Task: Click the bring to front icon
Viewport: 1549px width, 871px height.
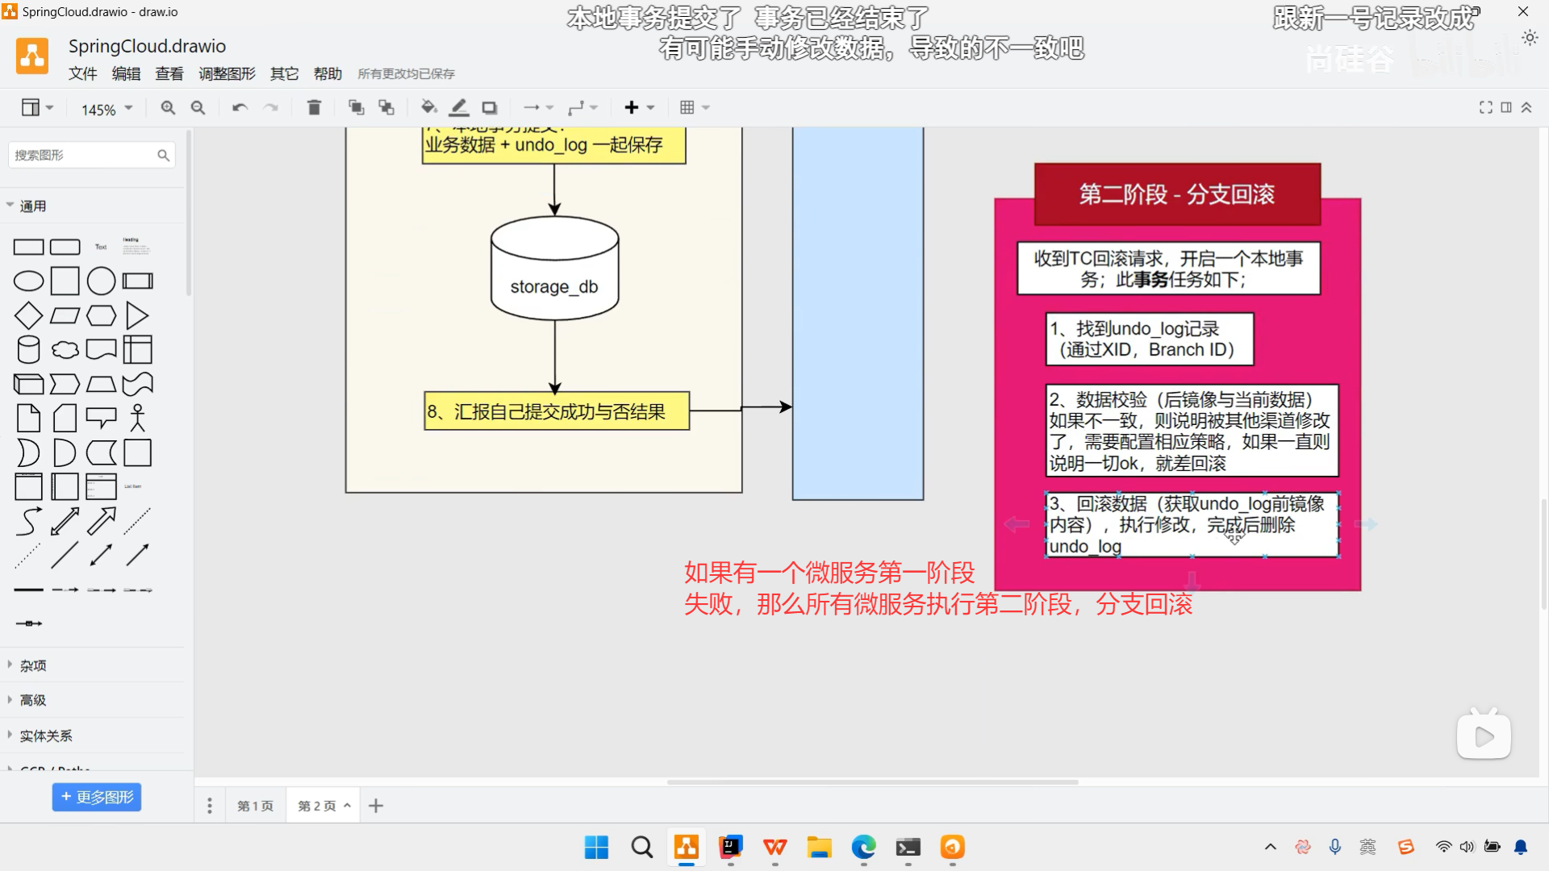Action: tap(356, 107)
